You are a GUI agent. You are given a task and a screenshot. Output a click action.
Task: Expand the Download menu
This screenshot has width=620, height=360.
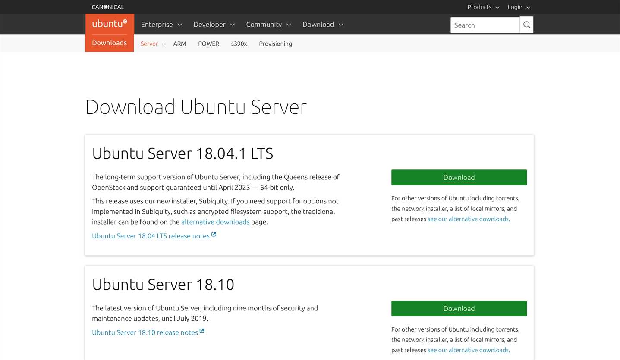coord(323,25)
